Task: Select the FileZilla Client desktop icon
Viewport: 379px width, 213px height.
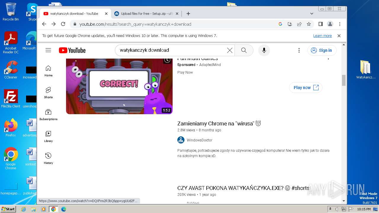Action: pyautogui.click(x=11, y=99)
